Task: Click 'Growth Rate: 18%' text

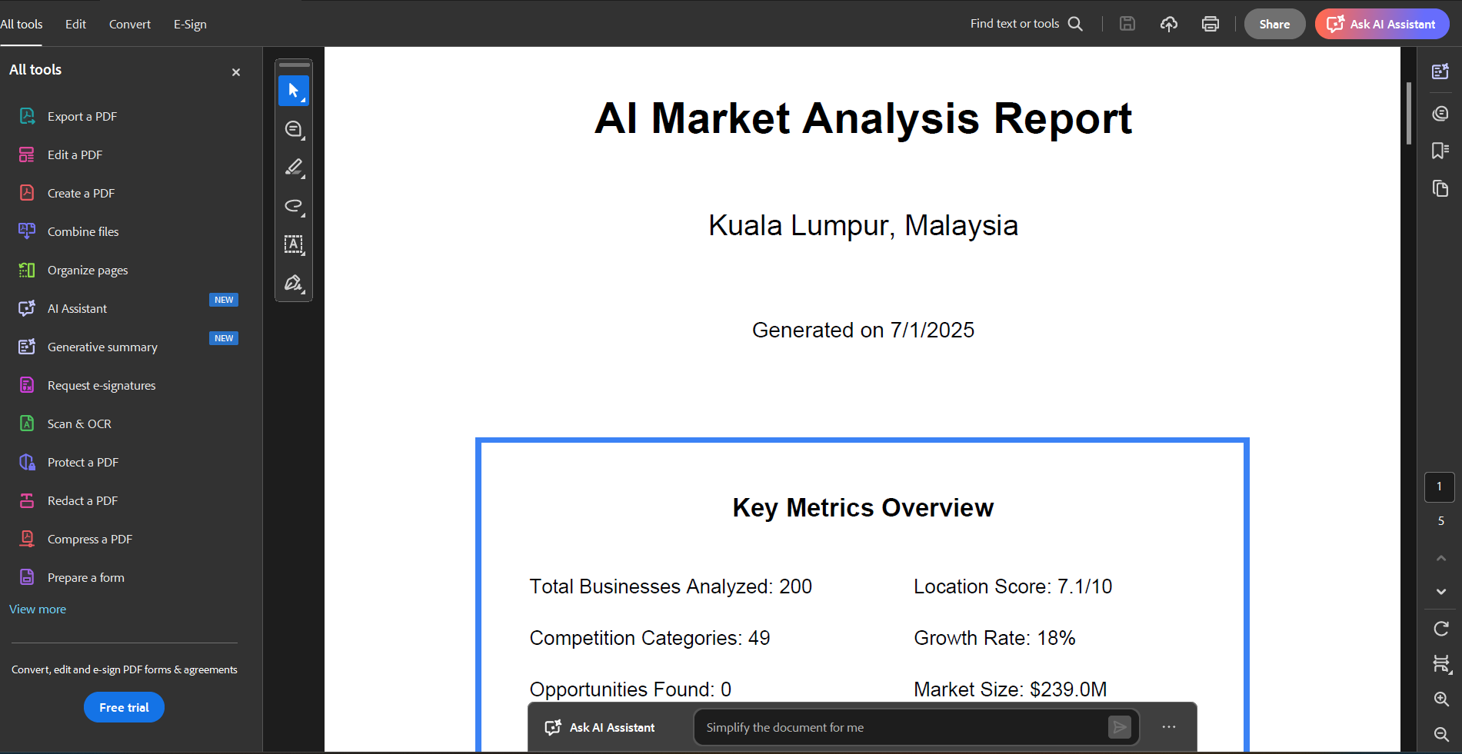Action: pos(994,638)
